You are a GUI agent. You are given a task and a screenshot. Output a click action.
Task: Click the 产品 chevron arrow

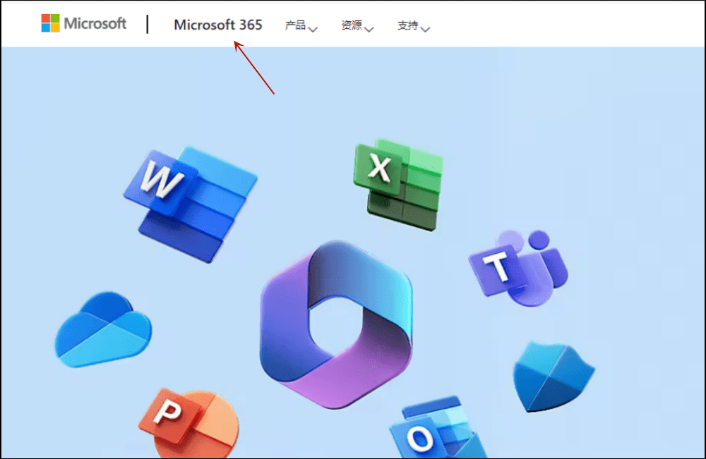pos(313,27)
